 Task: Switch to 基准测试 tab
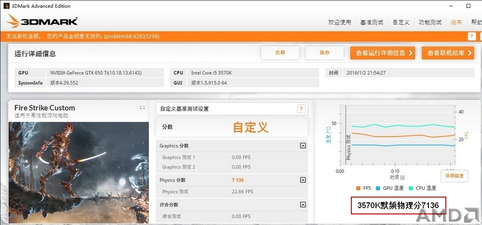372,23
